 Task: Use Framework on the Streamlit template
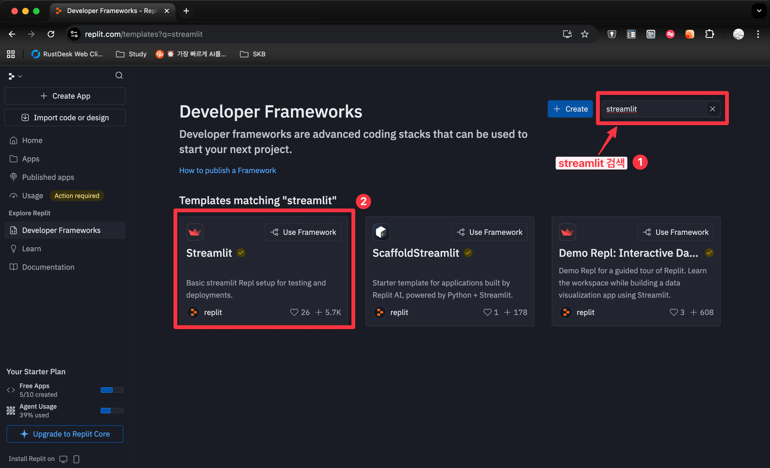coord(303,232)
